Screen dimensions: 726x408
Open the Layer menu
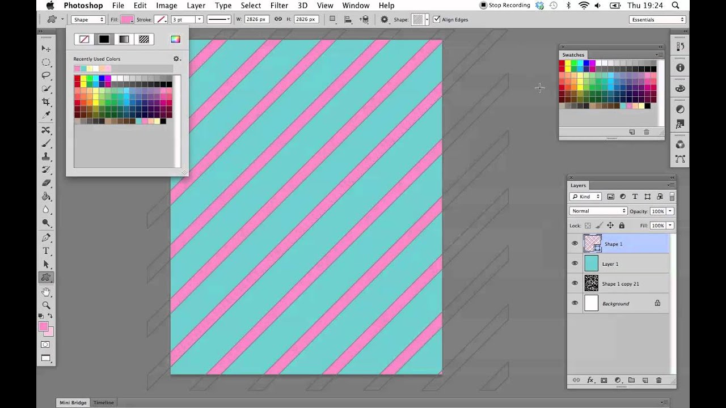coord(196,6)
